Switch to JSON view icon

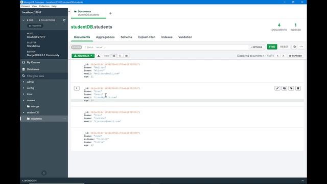(x=120, y=56)
